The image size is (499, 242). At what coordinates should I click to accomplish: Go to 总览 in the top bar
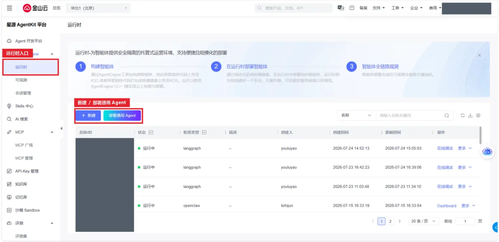point(56,8)
